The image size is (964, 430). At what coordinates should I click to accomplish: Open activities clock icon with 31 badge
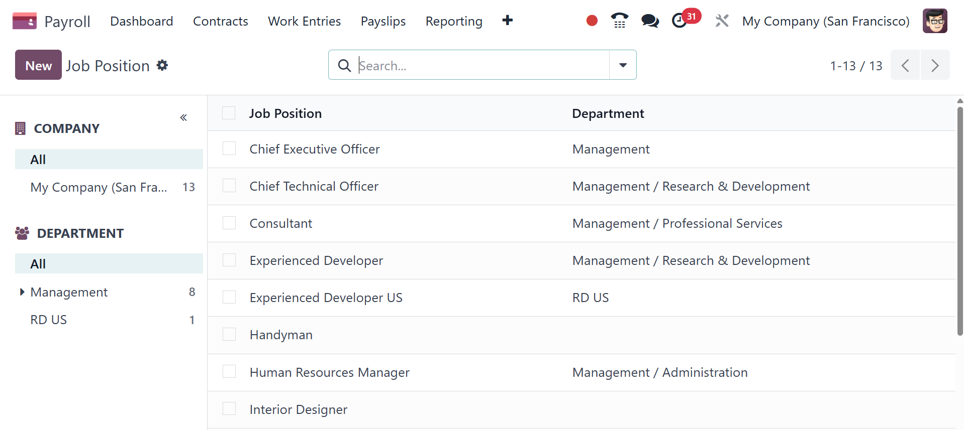[x=680, y=21]
